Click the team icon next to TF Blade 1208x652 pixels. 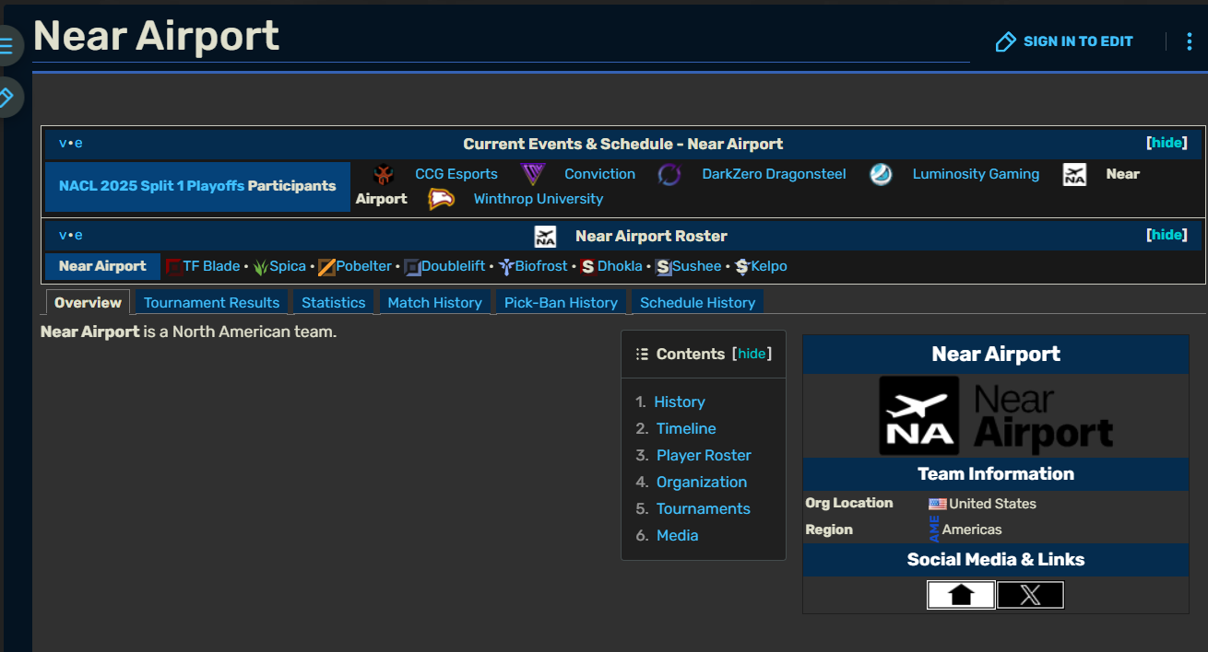174,267
